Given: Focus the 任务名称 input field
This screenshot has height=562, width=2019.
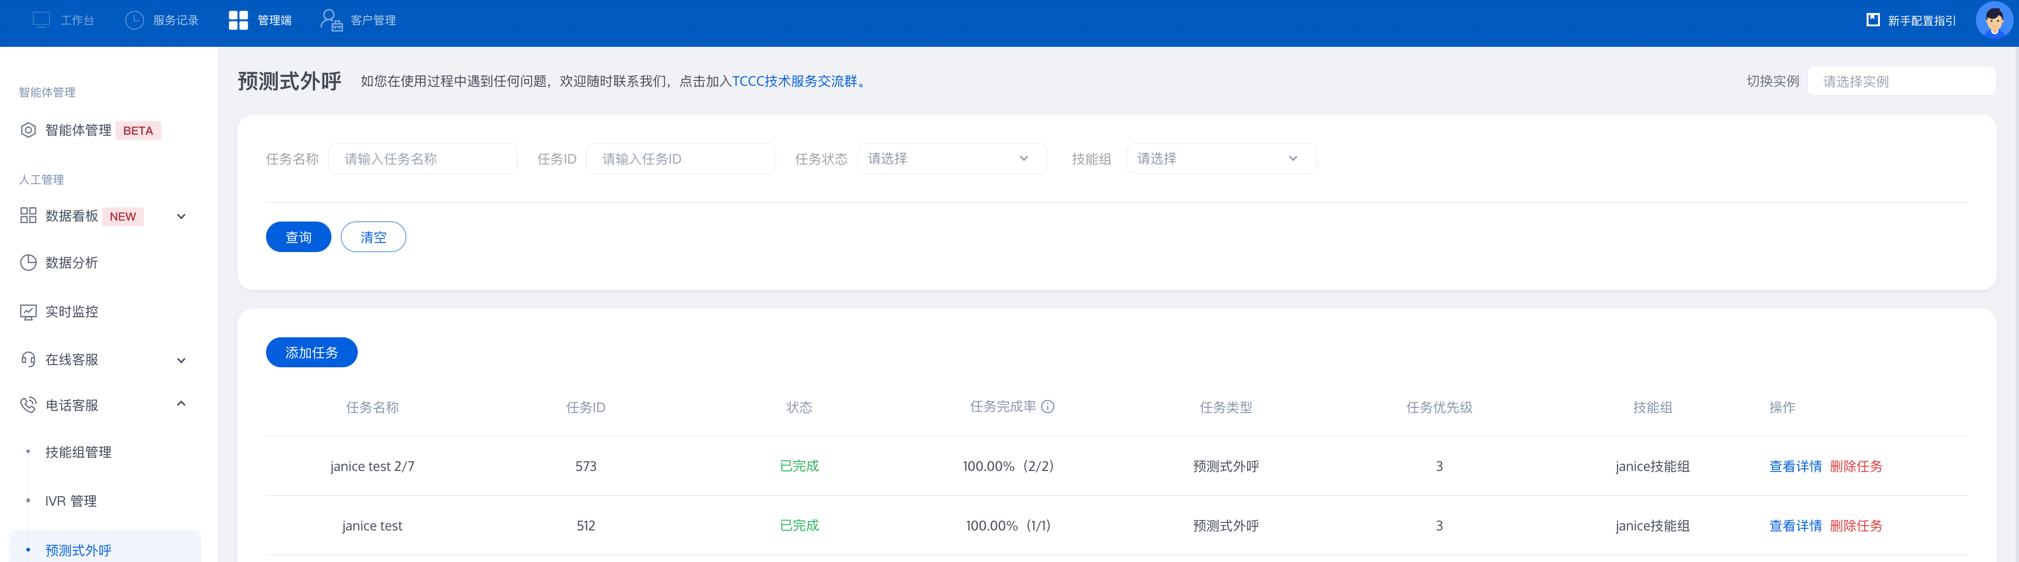Looking at the screenshot, I should pos(423,158).
